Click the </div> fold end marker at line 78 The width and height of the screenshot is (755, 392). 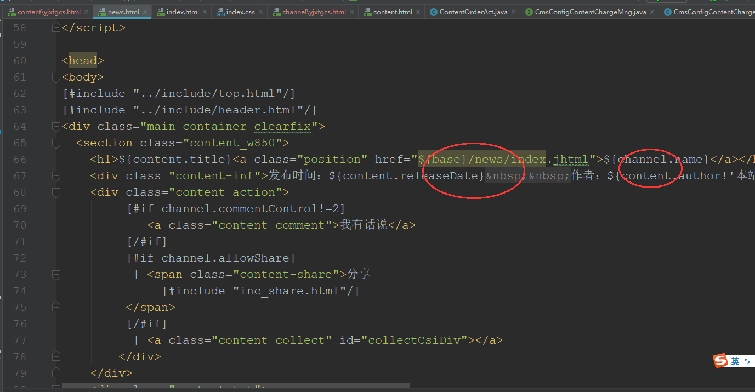(56, 356)
